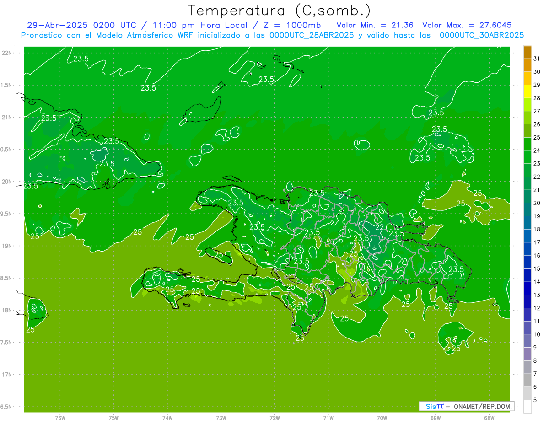Select the yellow color bar segment between 28 and 29

(x=527, y=92)
